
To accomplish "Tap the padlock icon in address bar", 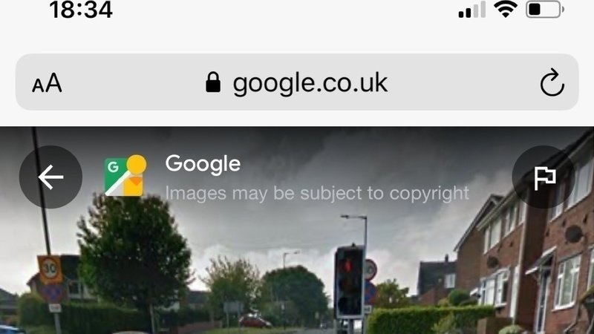I will point(213,82).
